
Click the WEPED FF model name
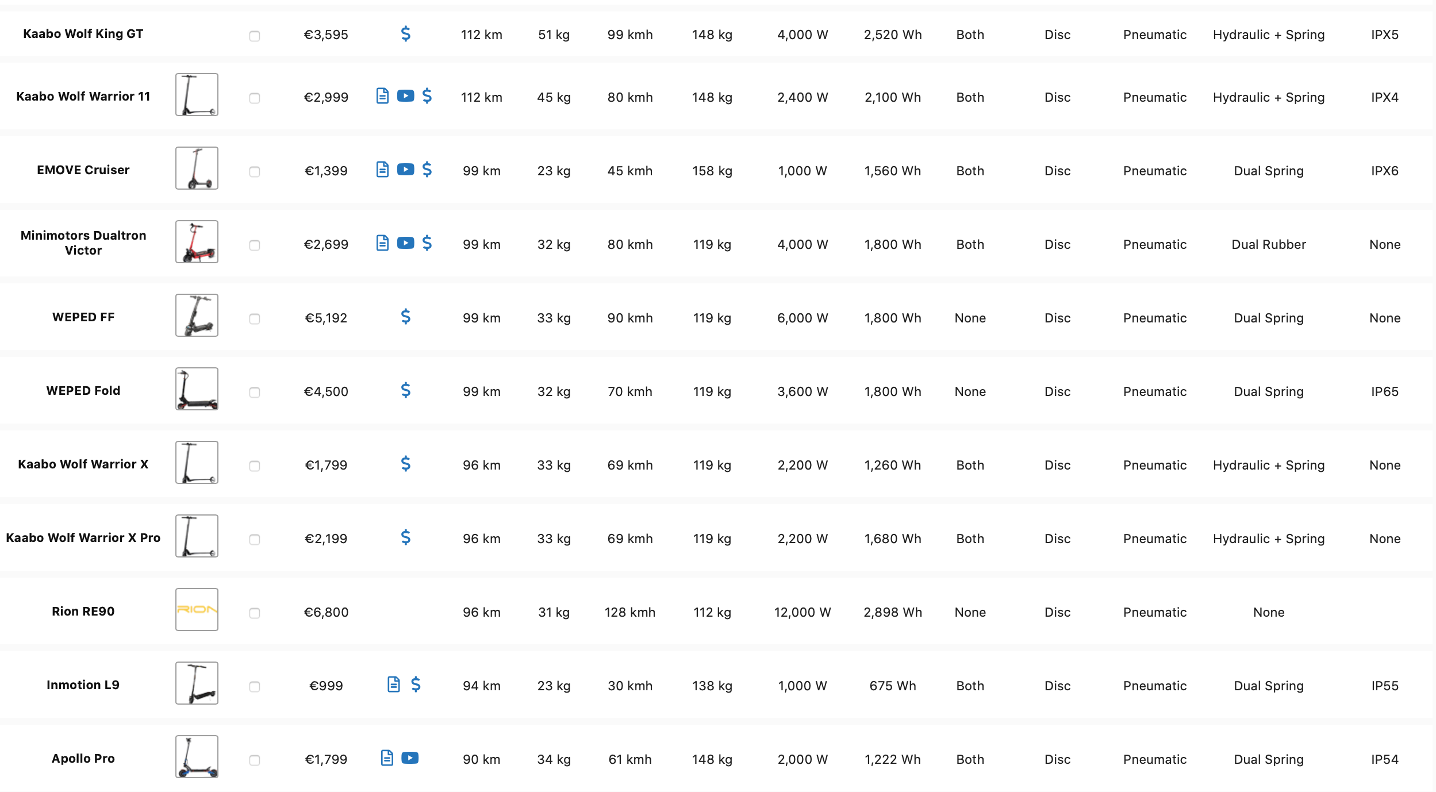point(83,317)
